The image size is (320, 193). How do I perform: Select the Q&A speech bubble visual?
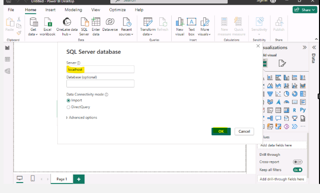point(278,118)
